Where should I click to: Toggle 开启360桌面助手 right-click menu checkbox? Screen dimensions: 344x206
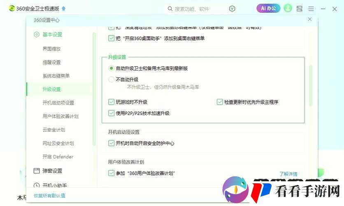click(111, 38)
